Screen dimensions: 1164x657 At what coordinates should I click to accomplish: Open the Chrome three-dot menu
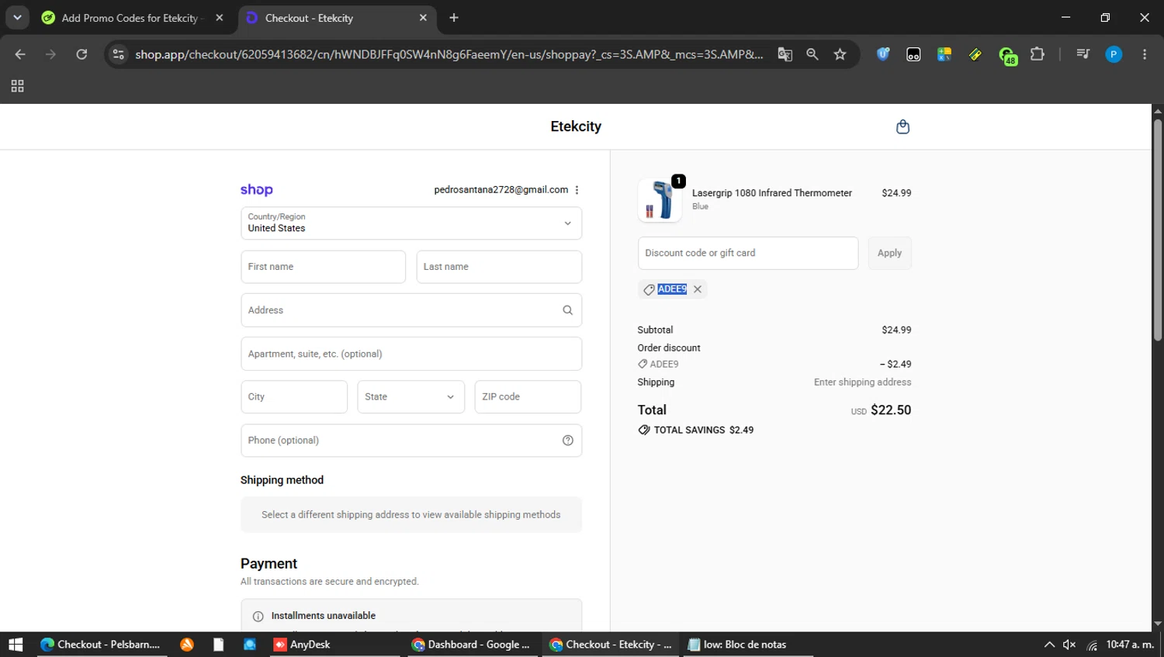tap(1144, 54)
